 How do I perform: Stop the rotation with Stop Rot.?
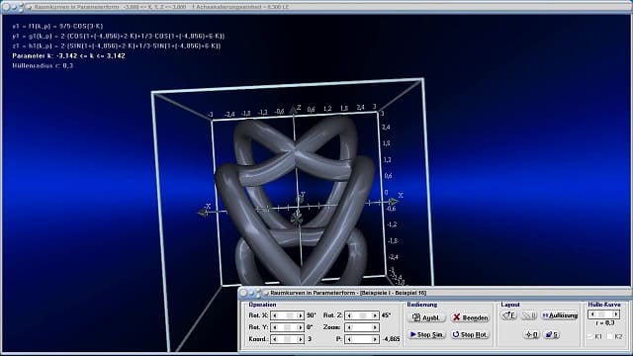pos(471,334)
